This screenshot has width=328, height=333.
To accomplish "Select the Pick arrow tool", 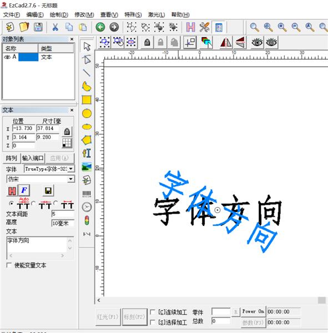I will click(87, 47).
